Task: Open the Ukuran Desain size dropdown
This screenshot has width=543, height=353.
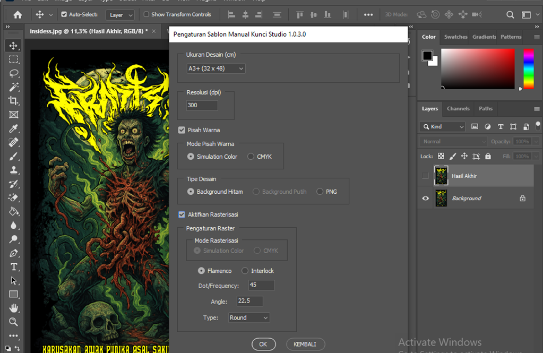Action: point(216,68)
